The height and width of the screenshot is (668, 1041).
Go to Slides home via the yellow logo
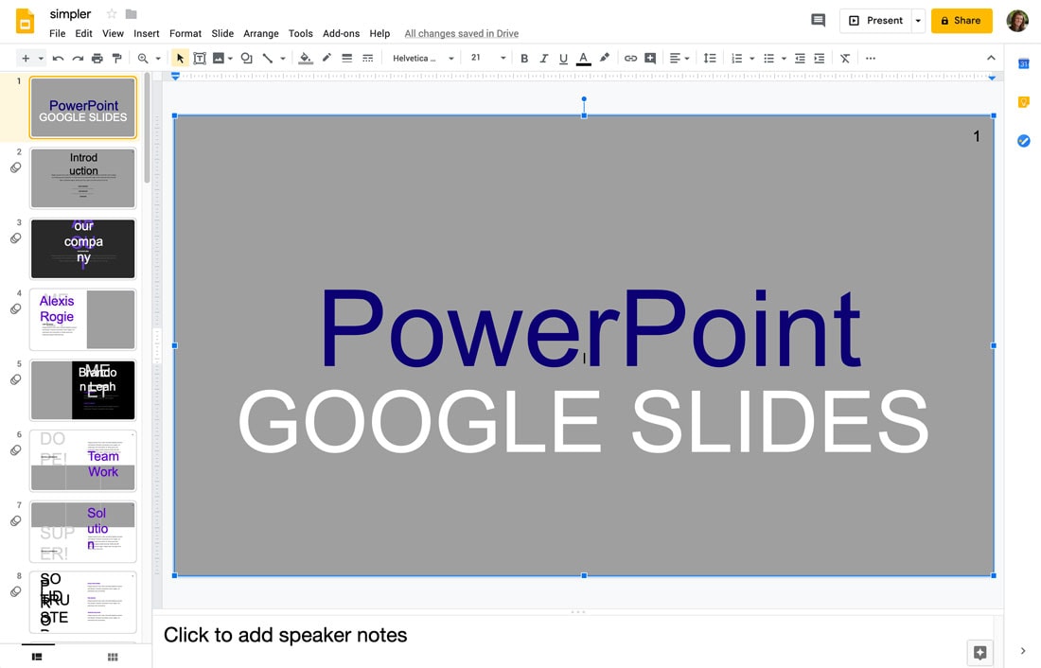[x=26, y=21]
